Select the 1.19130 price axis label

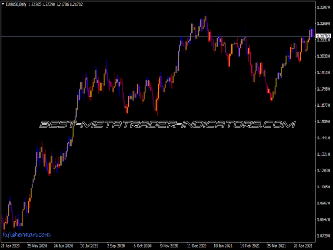[322, 73]
